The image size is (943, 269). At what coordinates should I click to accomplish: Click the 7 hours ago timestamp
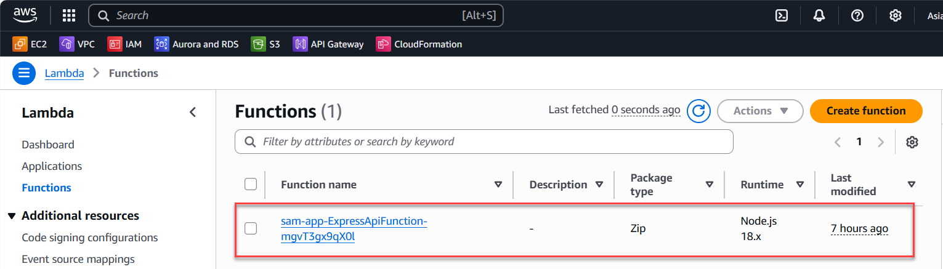[859, 229]
